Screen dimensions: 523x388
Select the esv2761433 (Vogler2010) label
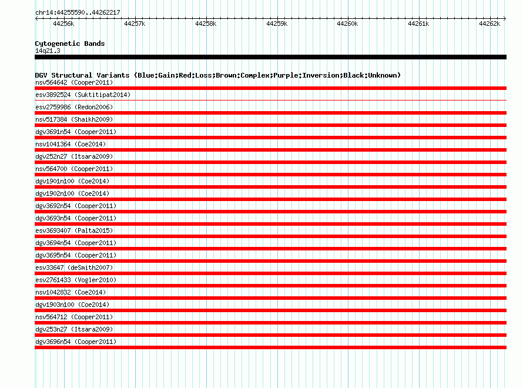pyautogui.click(x=76, y=280)
